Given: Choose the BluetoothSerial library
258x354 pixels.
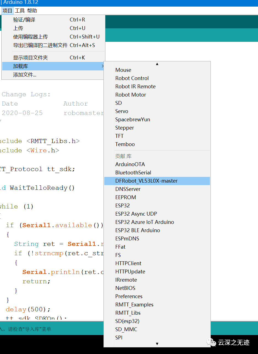Looking at the screenshot, I should (x=133, y=172).
